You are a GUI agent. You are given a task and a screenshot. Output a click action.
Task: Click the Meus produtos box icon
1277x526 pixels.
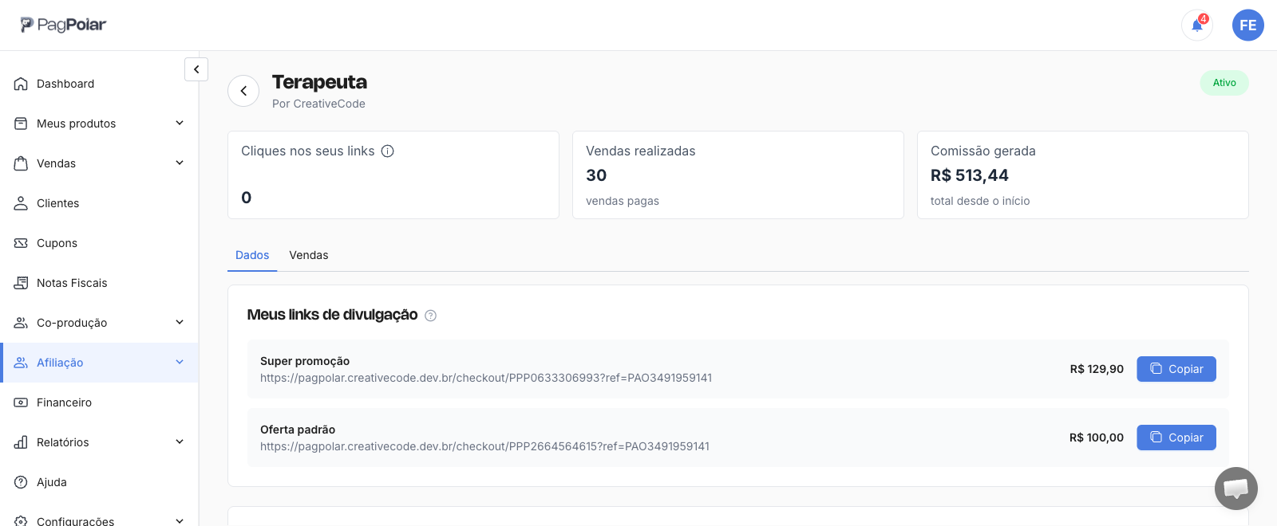(x=21, y=124)
